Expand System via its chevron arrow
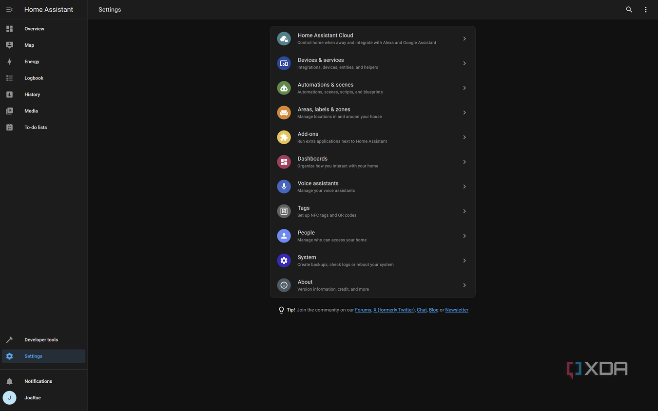658x411 pixels. [x=464, y=261]
